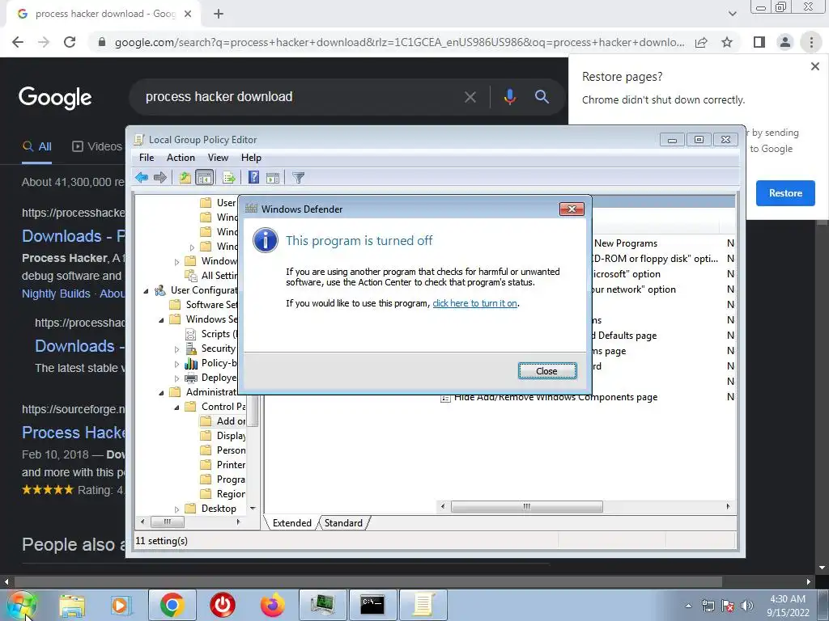Bookmark page with the star icon
829x621 pixels.
727,42
